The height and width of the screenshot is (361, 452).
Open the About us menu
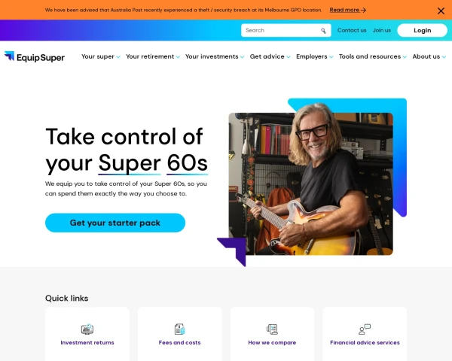[429, 56]
